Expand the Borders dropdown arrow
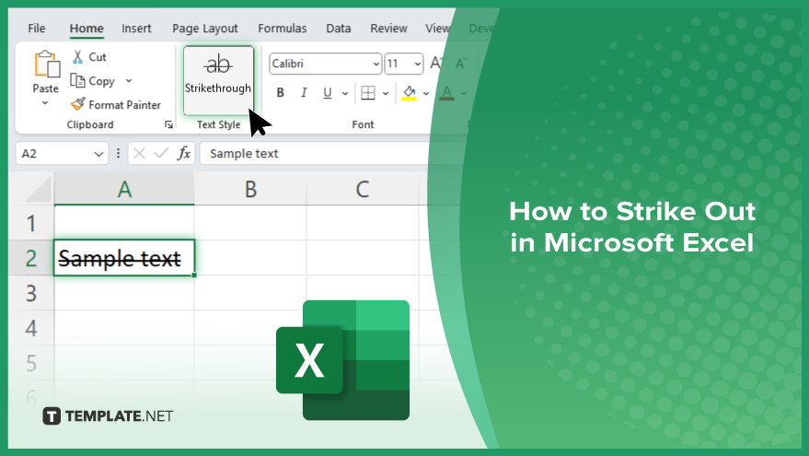Viewport: 809px width, 456px height. click(386, 93)
